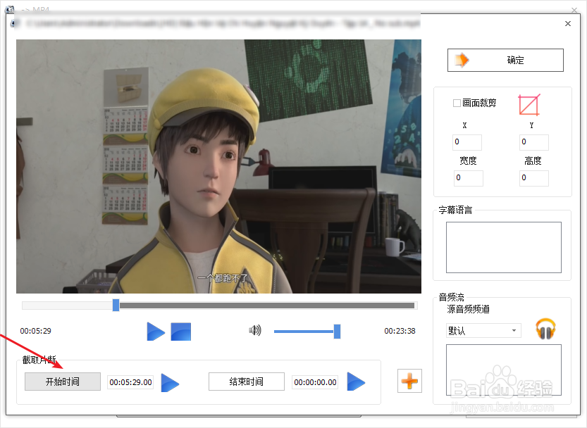
Task: Click the video preview frame
Action: [x=218, y=166]
